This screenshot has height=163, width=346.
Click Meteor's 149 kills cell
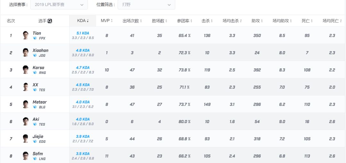[207, 105]
